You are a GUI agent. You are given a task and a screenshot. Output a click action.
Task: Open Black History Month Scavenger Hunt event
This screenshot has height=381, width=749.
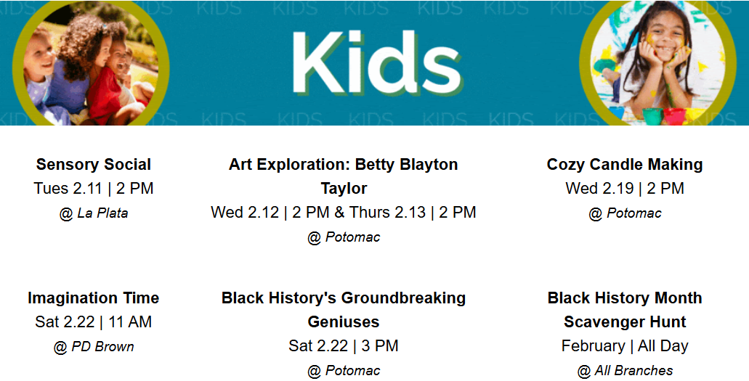click(x=625, y=309)
